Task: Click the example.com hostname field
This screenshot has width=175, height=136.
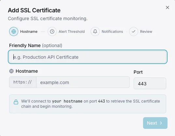Action: pos(83,82)
